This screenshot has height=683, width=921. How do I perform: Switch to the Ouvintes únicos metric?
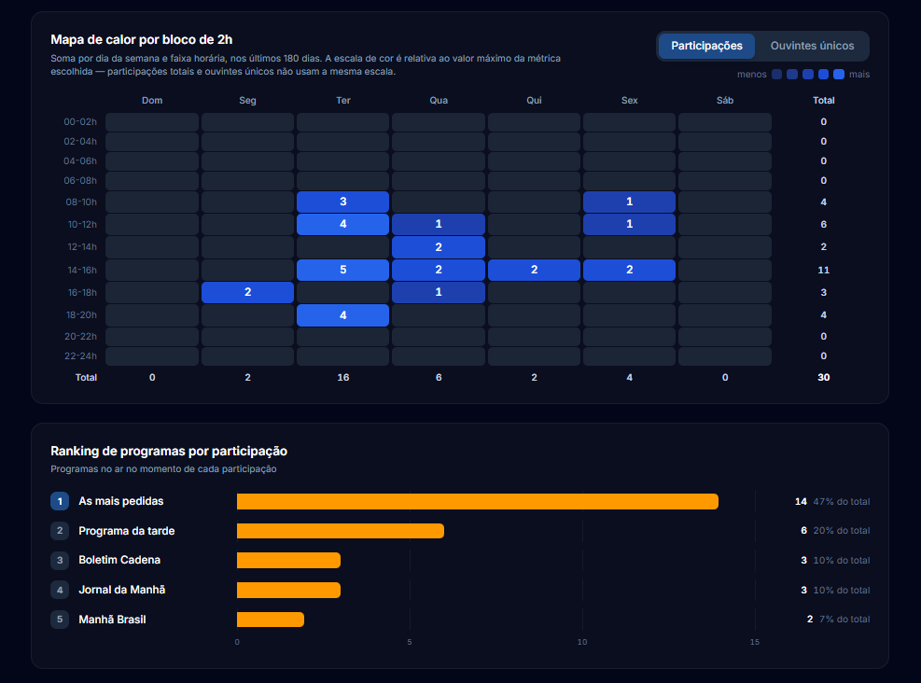pos(812,46)
